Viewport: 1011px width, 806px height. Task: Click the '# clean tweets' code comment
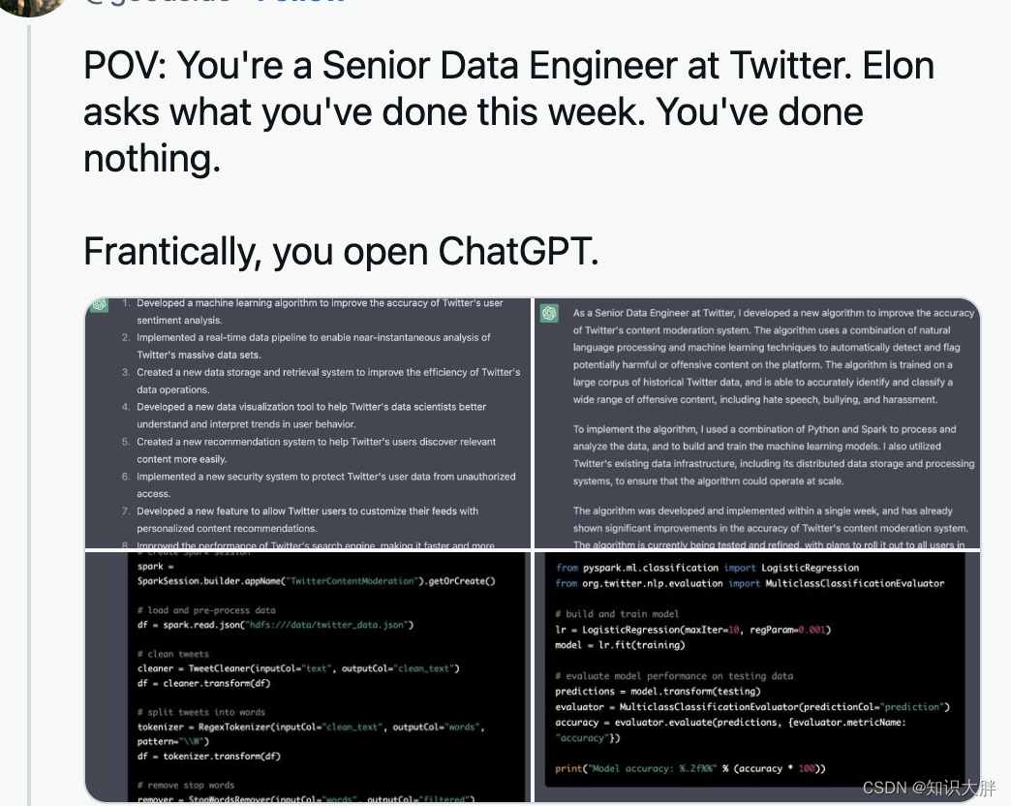(x=172, y=654)
